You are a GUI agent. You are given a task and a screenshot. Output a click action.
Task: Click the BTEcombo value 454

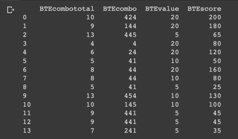click(130, 96)
